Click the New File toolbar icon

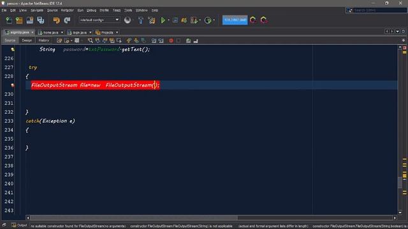(9, 20)
